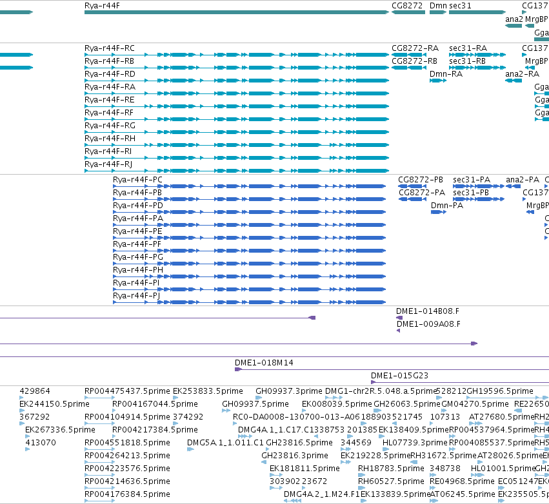The width and height of the screenshot is (549, 504).
Task: Click the Dmn gene label
Action: click(x=438, y=6)
